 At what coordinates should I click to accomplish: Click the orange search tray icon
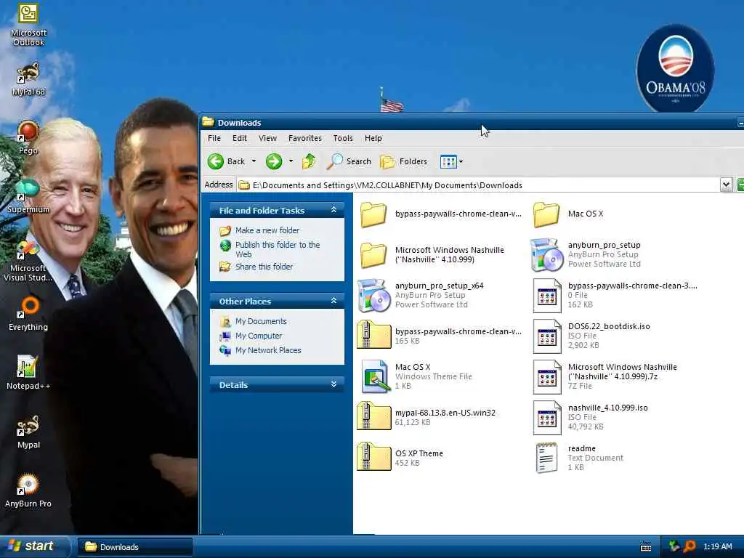(689, 546)
